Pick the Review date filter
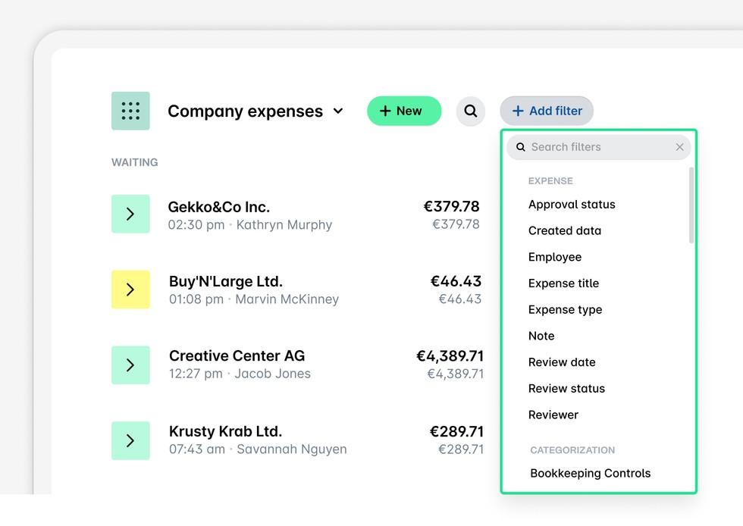743x526 pixels. click(562, 362)
